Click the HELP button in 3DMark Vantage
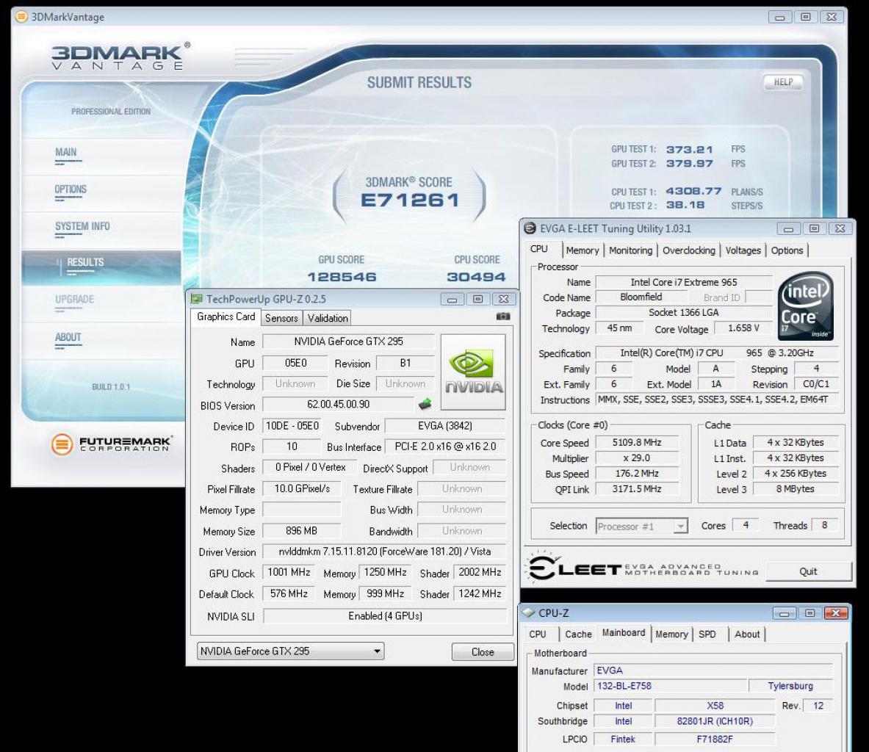Image resolution: width=869 pixels, height=752 pixels. (x=783, y=82)
